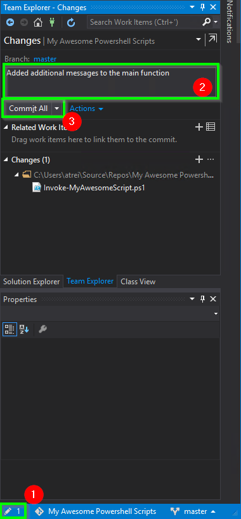The height and width of the screenshot is (519, 241).
Task: Toggle auto-hide pin for Team Explorer
Action: [202, 7]
